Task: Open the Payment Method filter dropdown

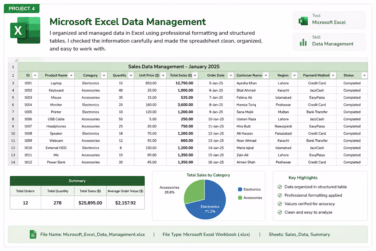Action: click(x=333, y=75)
